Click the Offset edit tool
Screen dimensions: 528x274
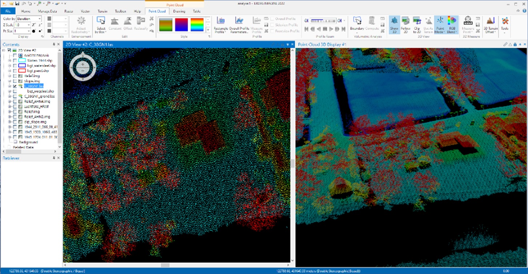click(128, 24)
